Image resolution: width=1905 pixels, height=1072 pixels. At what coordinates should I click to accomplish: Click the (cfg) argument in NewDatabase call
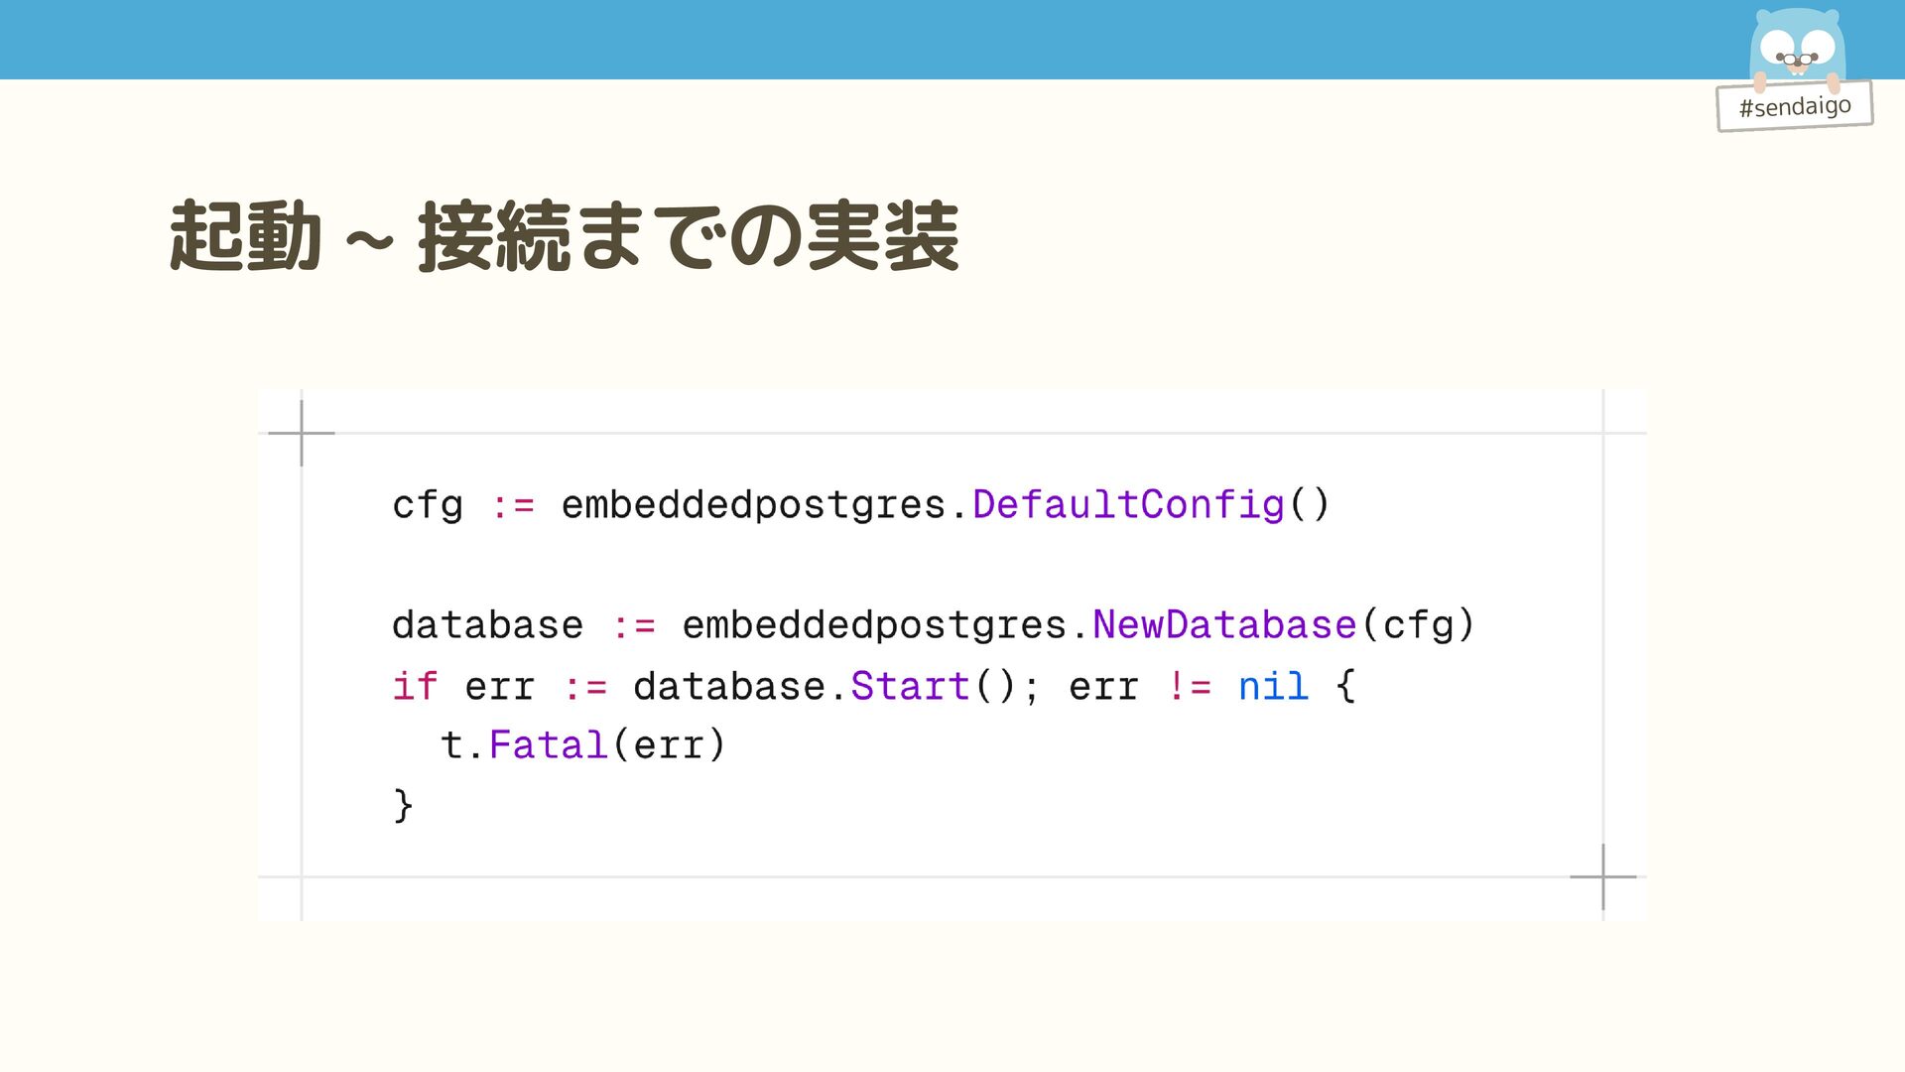click(x=1419, y=625)
